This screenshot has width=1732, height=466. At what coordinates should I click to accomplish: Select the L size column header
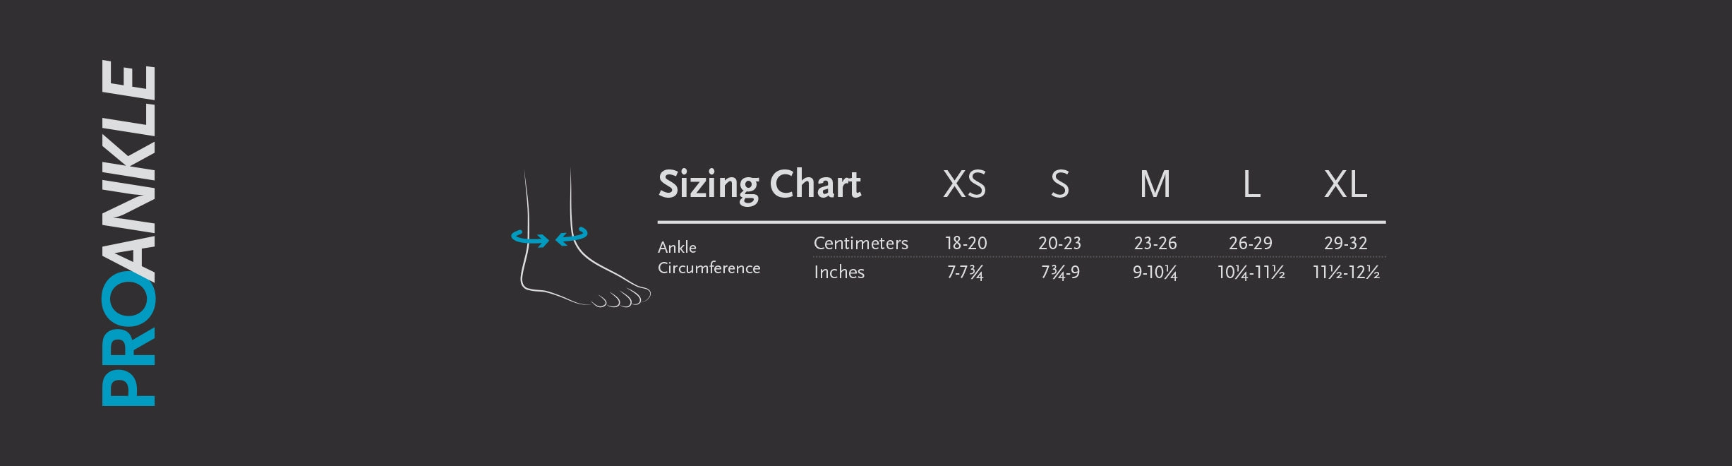[1251, 184]
